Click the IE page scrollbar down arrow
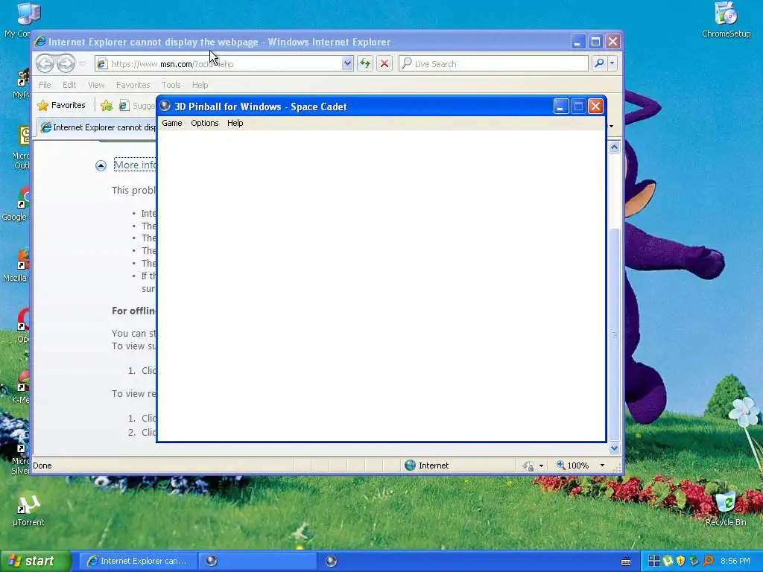Screen dimensions: 763x572 click(614, 448)
